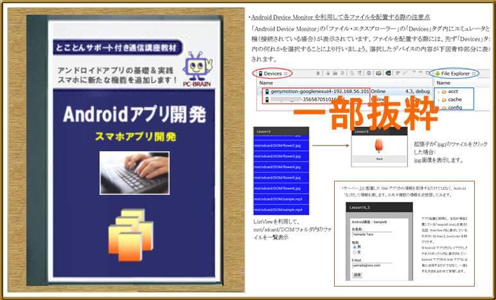Select mnt/sdcard/DCIM/sample.mp3 list row

[281, 199]
